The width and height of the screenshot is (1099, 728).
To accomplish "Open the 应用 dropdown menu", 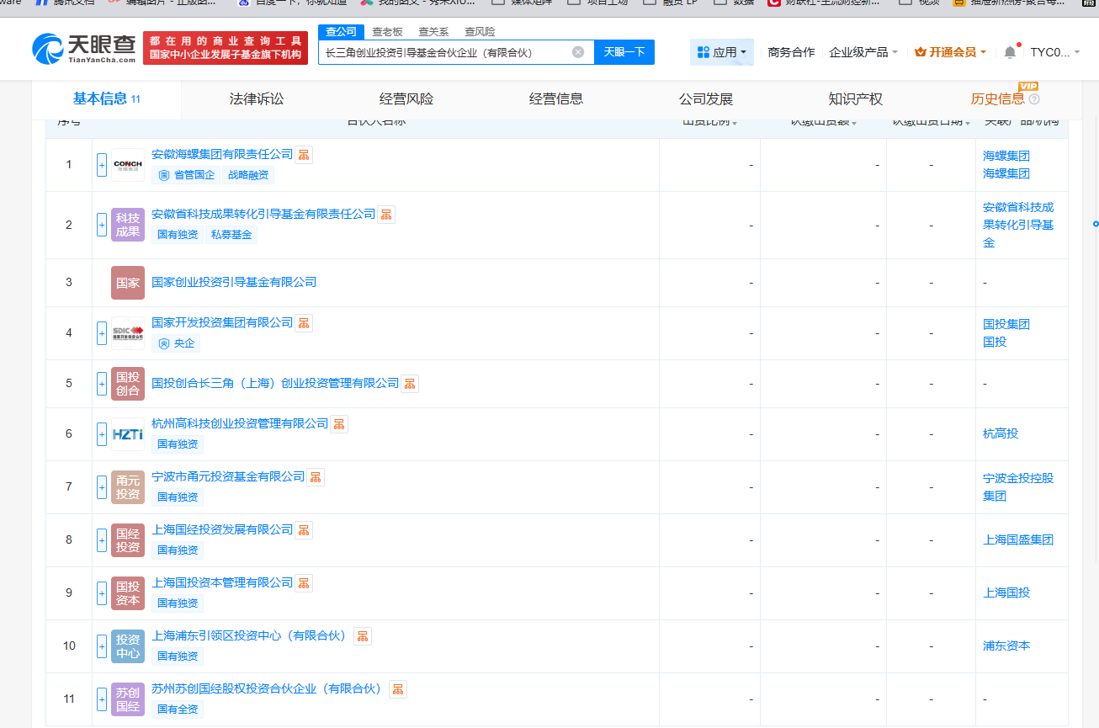I will click(722, 52).
